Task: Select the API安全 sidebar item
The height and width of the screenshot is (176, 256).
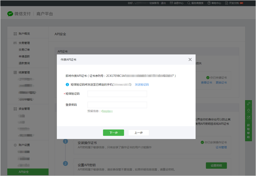Action: pos(28,172)
